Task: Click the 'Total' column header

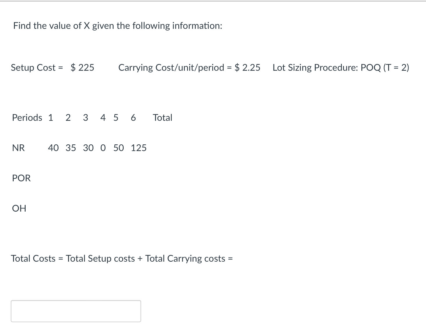Action: pyautogui.click(x=162, y=118)
